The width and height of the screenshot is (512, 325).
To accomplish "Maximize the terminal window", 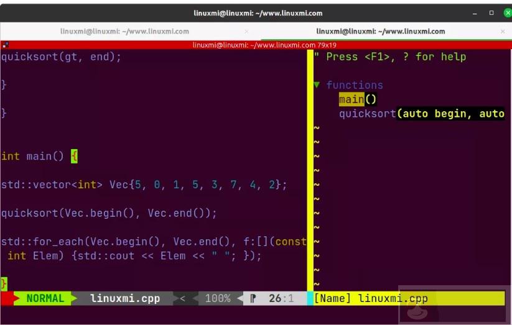I will (x=491, y=13).
